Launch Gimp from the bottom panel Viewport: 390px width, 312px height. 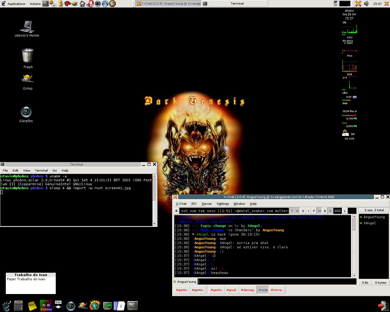83,306
